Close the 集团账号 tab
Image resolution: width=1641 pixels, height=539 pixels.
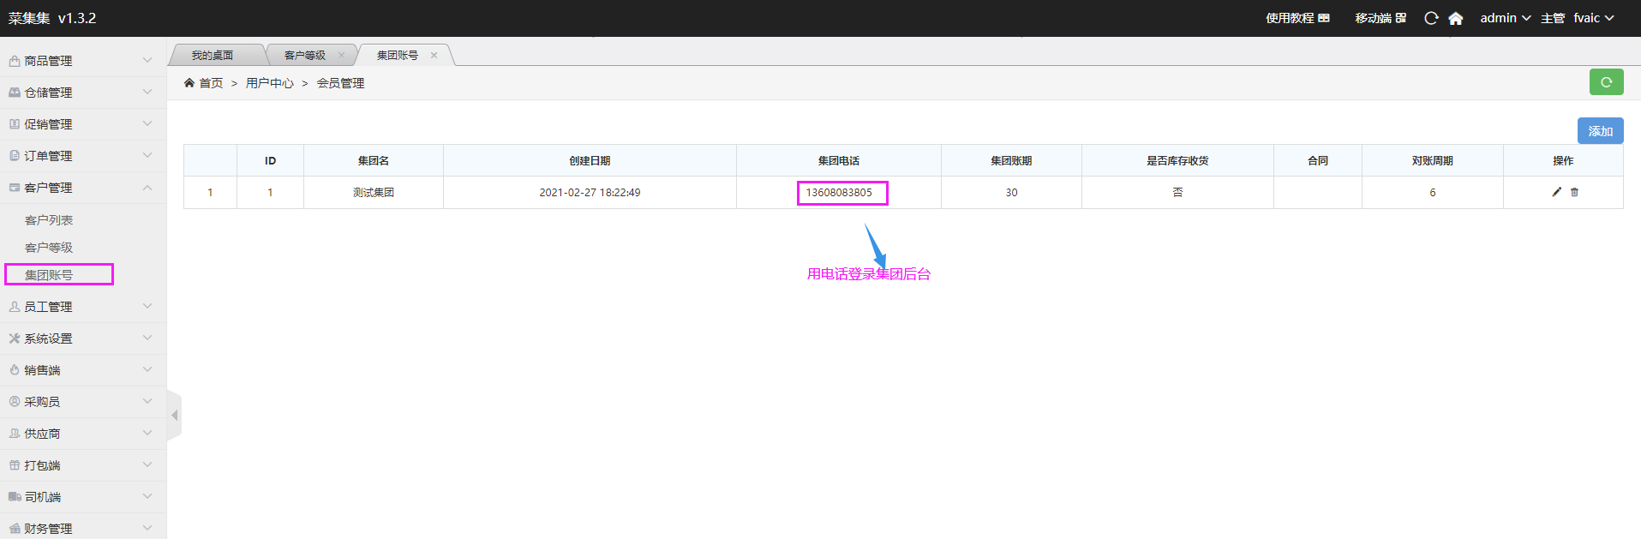click(x=434, y=56)
